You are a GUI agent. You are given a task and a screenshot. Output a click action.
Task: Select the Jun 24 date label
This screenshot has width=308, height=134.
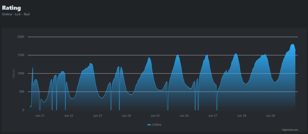coord(126,116)
